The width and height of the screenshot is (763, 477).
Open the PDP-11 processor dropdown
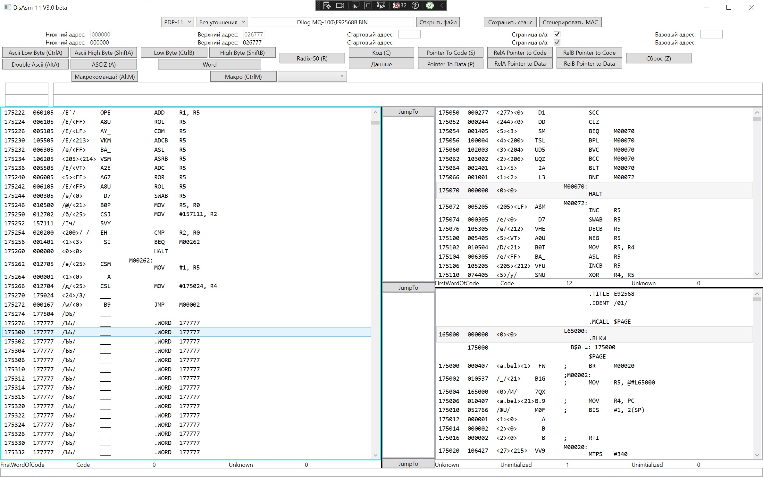click(177, 22)
